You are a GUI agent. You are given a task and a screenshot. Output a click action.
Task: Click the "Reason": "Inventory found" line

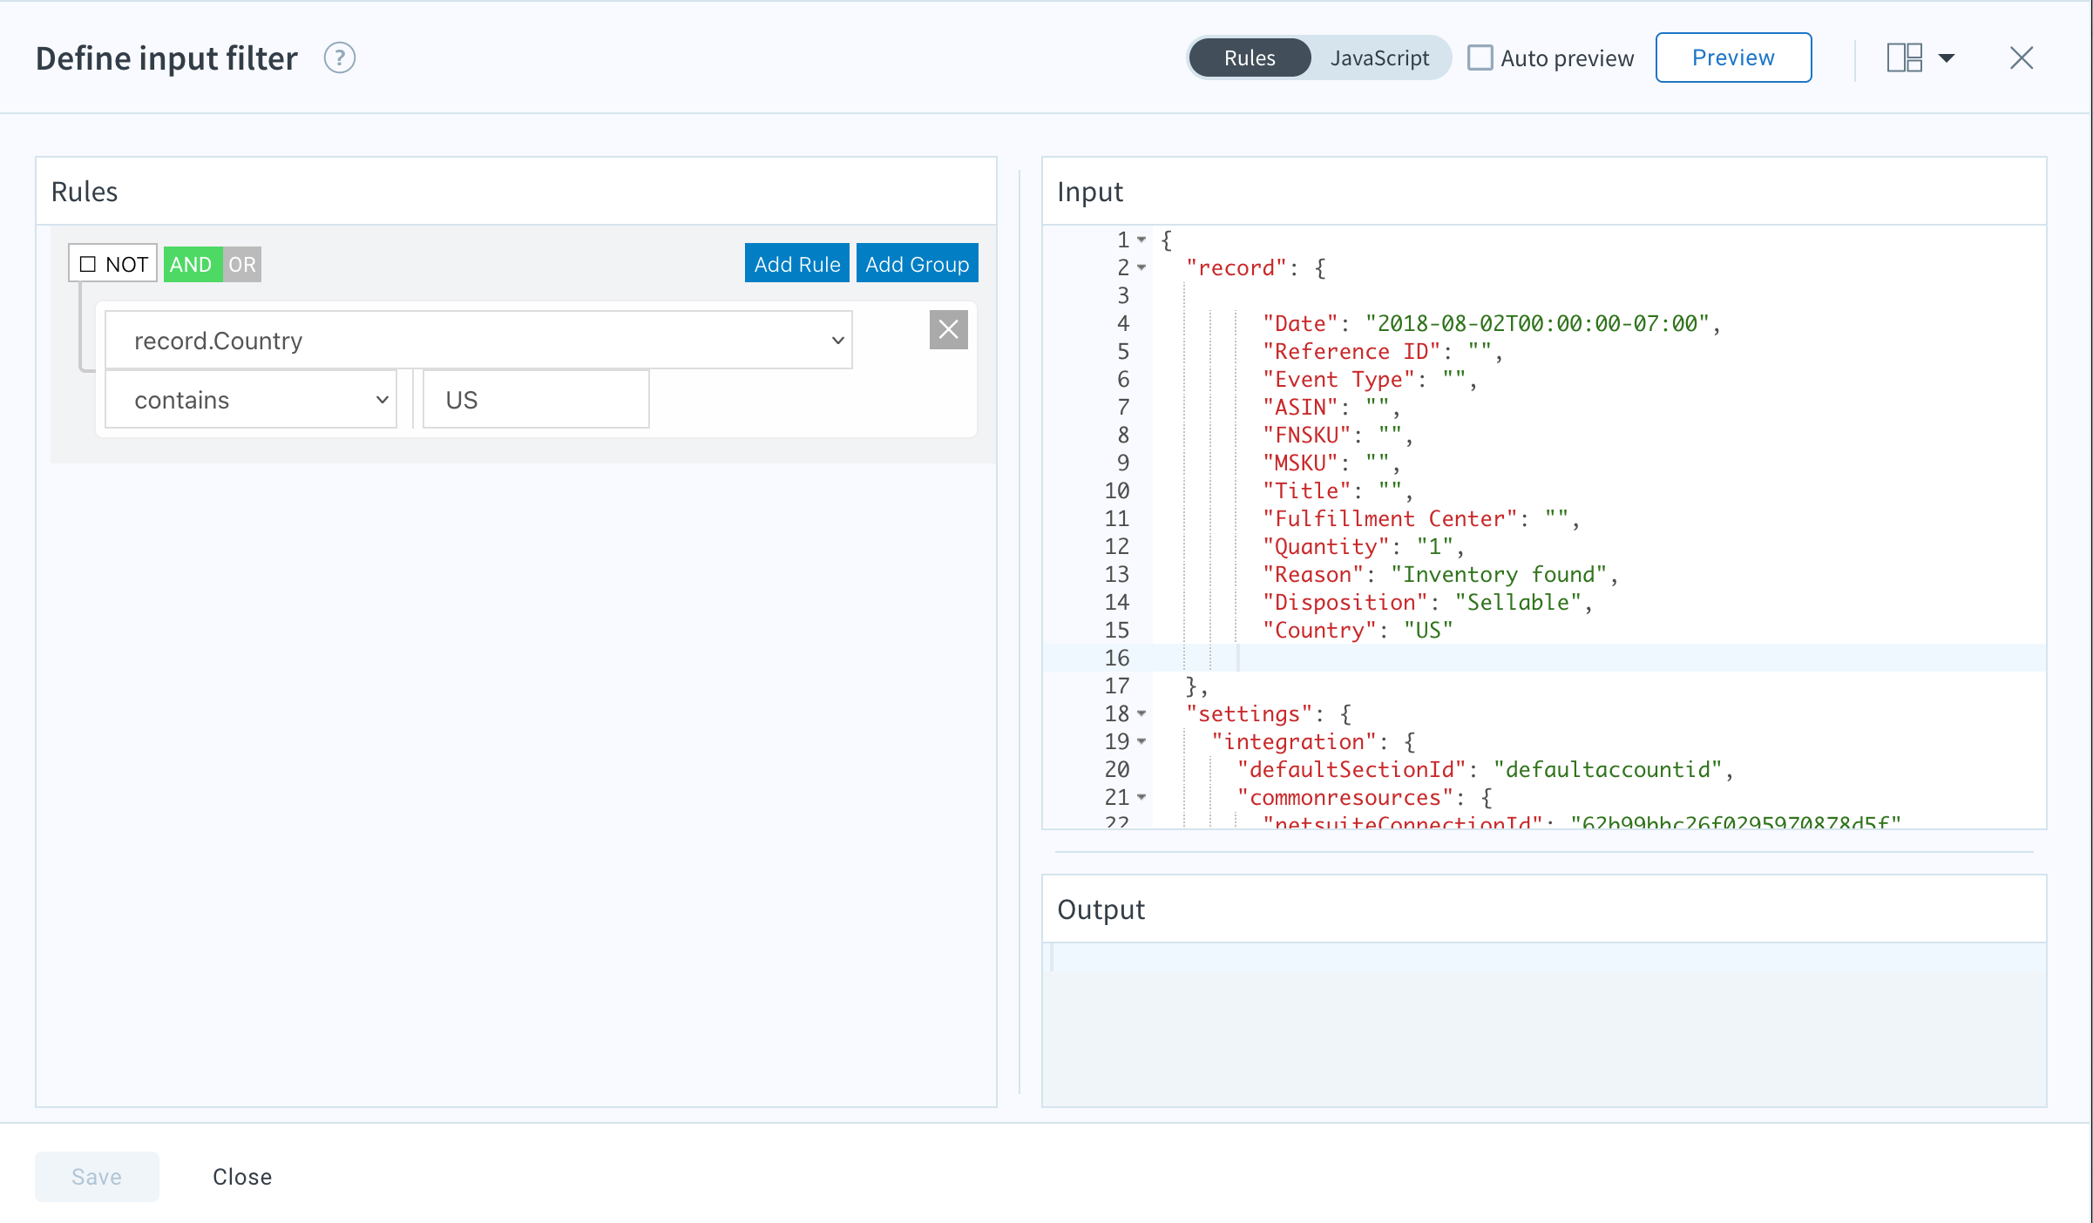click(1439, 574)
